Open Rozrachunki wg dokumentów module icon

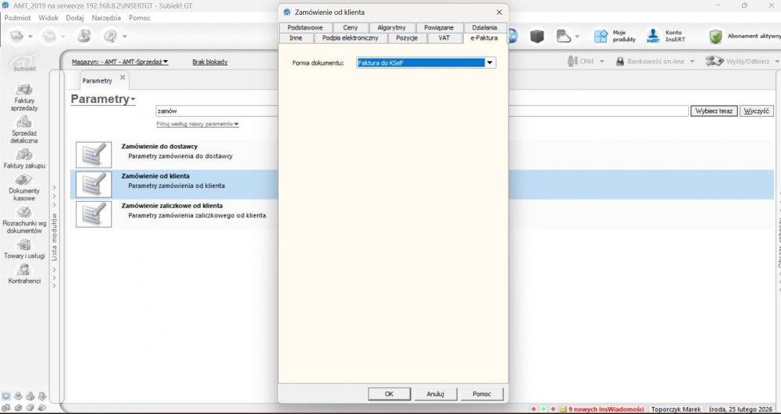pos(24,212)
